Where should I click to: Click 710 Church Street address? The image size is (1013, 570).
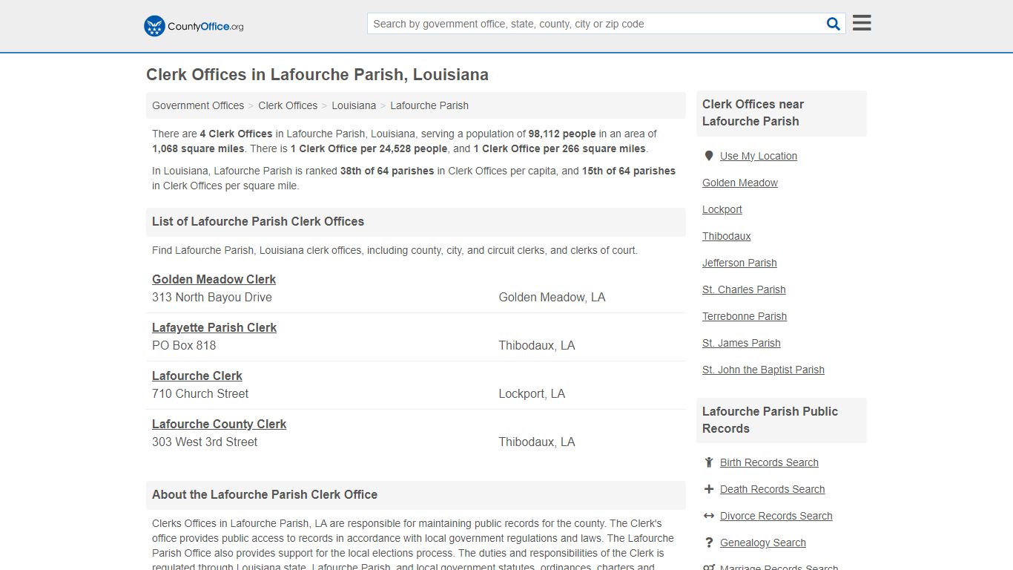pos(200,393)
